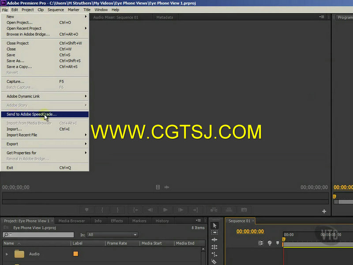Select the Razor tool
This screenshot has width=353, height=265.
[214, 261]
